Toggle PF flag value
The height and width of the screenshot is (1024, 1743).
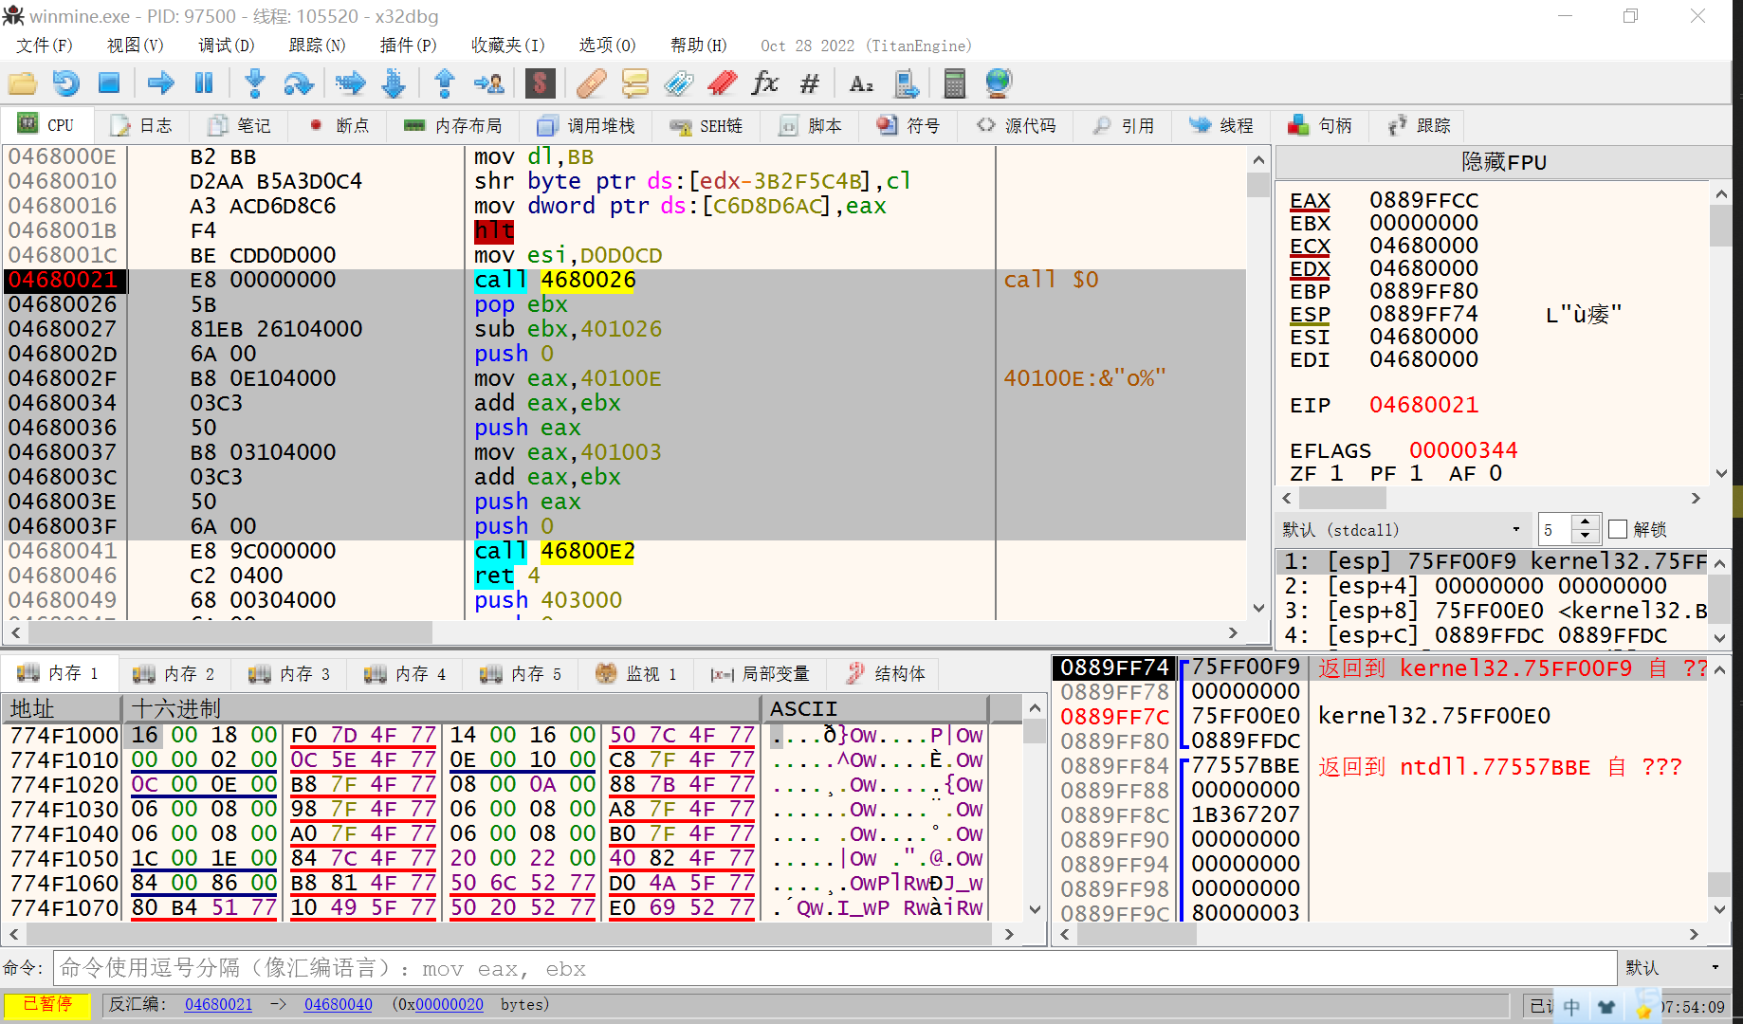[1416, 473]
